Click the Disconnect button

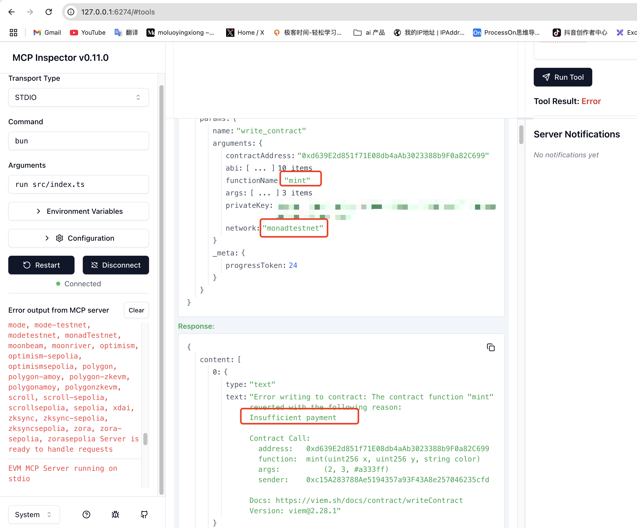click(x=116, y=265)
